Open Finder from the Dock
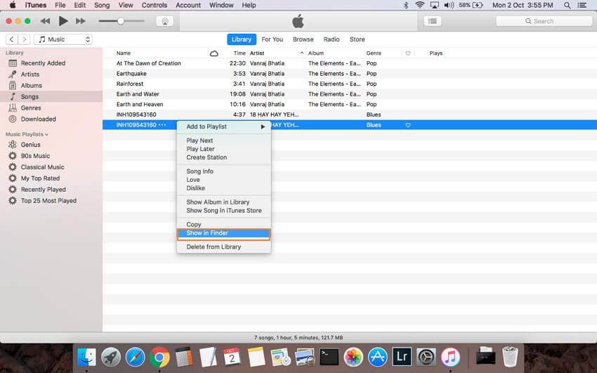597x373 pixels. (x=87, y=358)
